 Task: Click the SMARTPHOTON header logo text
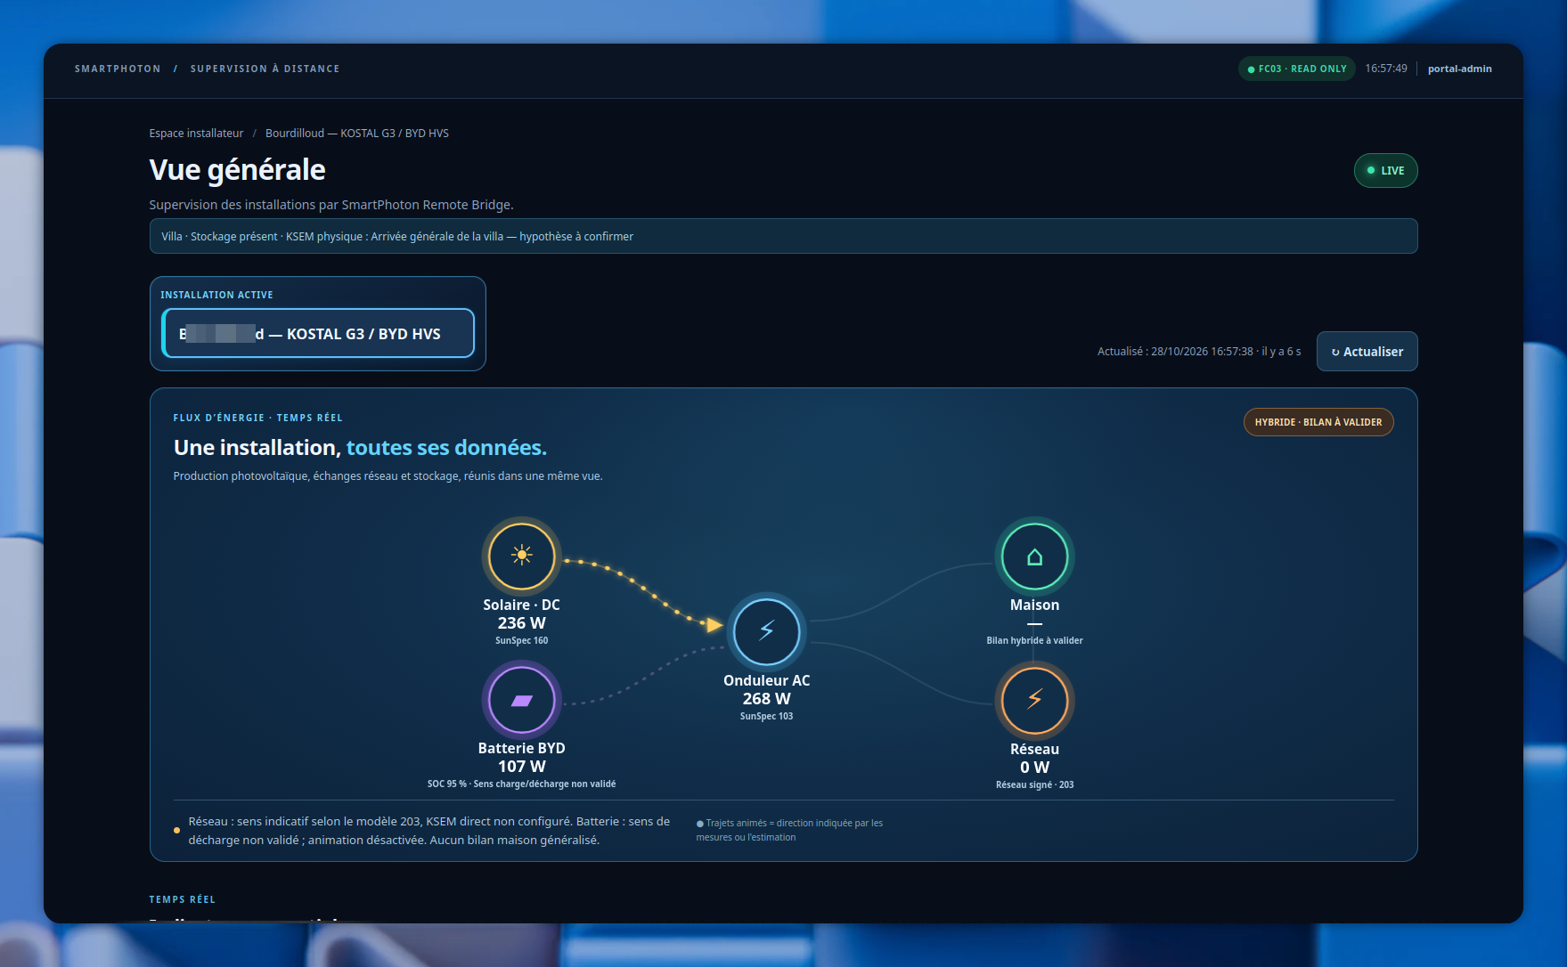coord(118,69)
